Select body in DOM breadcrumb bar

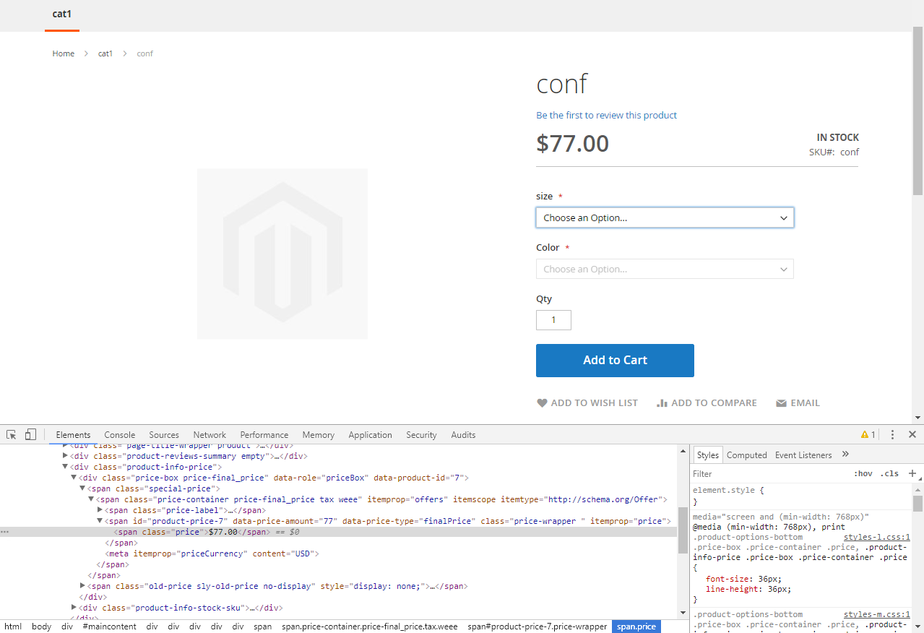click(x=41, y=626)
